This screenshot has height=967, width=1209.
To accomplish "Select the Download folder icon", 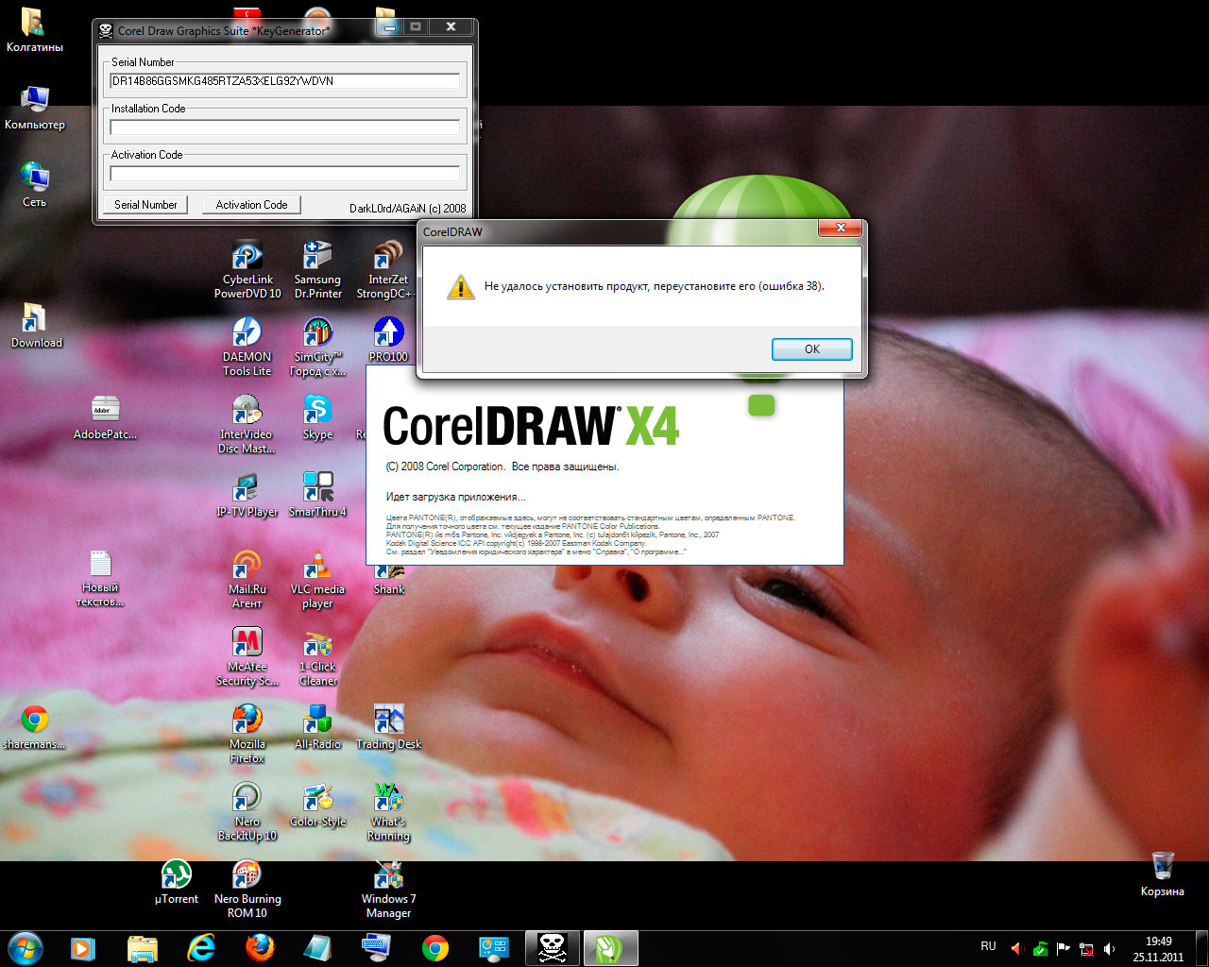I will [36, 326].
